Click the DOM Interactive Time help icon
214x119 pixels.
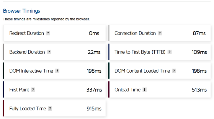pyautogui.click(x=57, y=71)
